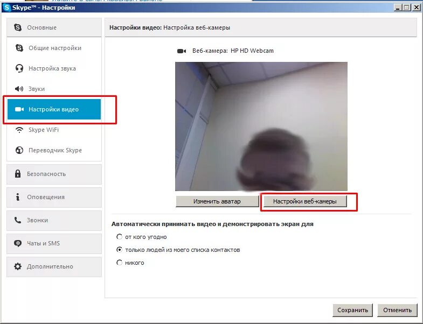
Task: Open Настройки веб-камеры button
Action: point(305,201)
